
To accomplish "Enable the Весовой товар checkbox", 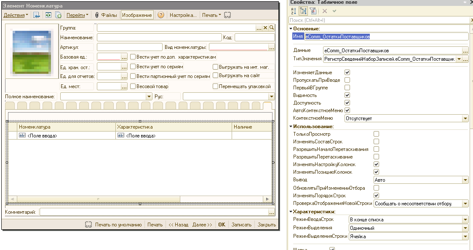I will (133, 86).
